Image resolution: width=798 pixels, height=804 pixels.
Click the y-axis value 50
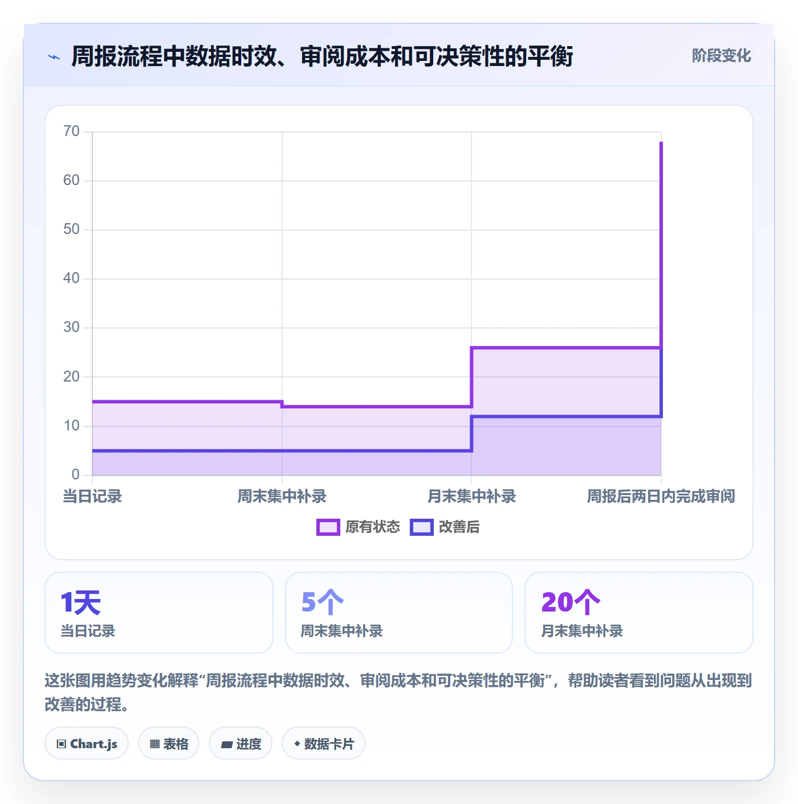(x=71, y=229)
